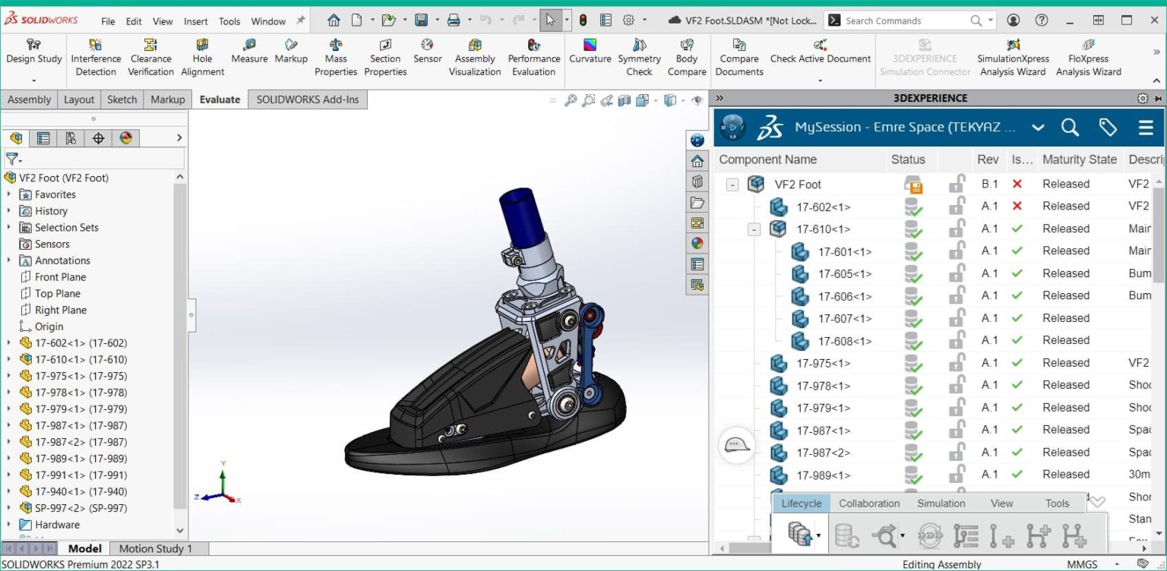Open the Design Library task pane
Image resolution: width=1167 pixels, height=571 pixels.
click(697, 181)
